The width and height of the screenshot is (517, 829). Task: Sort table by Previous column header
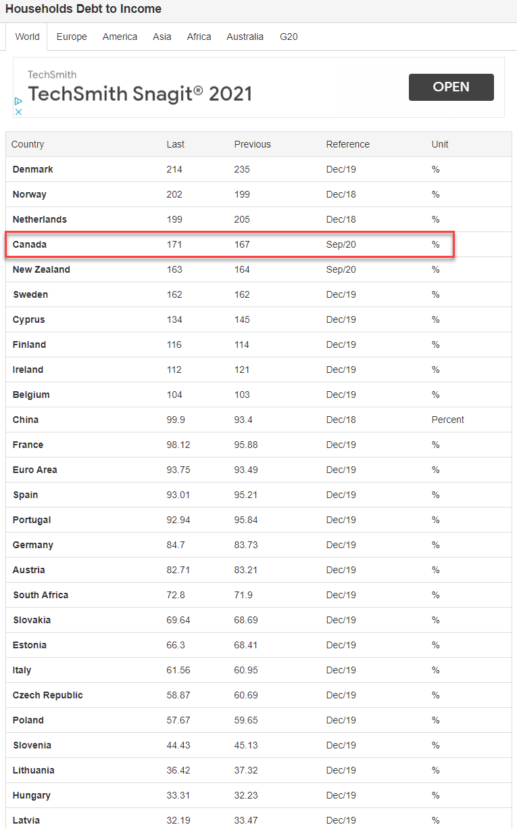point(252,144)
